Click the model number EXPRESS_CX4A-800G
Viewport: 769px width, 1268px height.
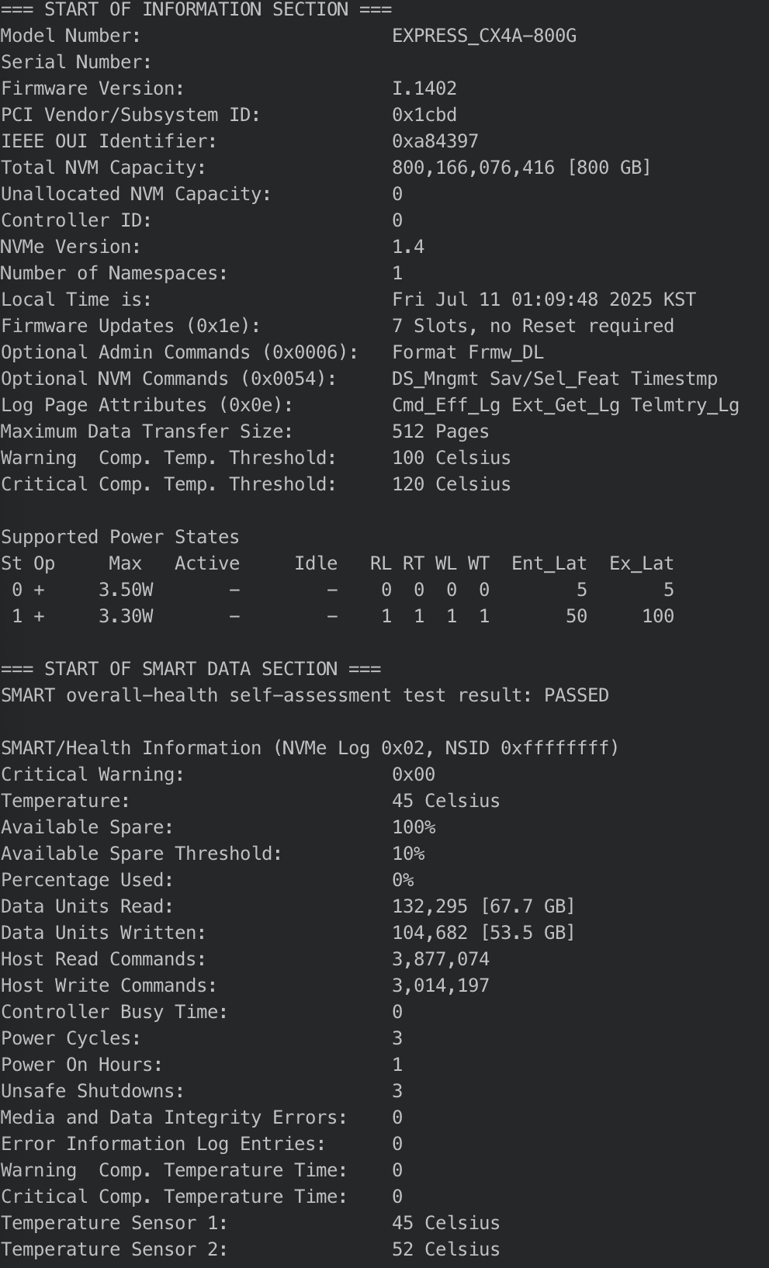(x=484, y=36)
